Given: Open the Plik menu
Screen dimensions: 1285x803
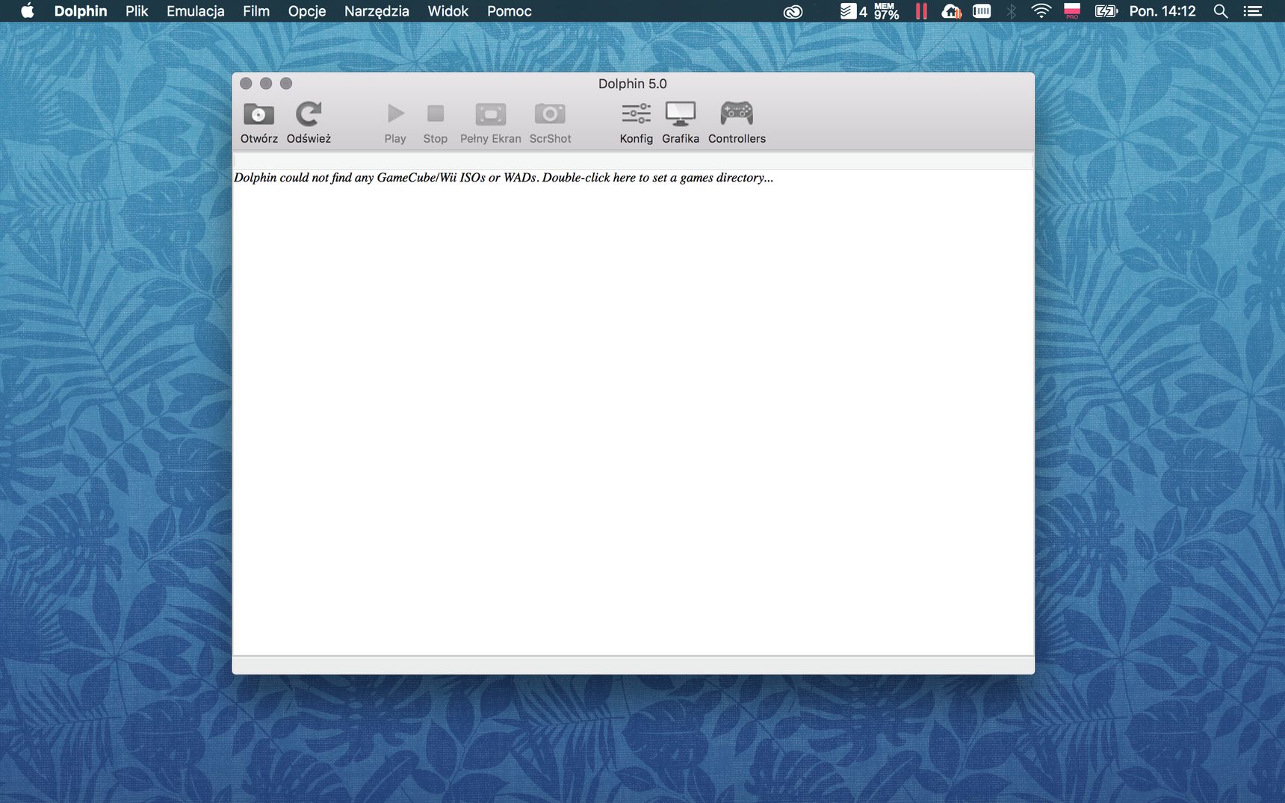Looking at the screenshot, I should coord(137,11).
